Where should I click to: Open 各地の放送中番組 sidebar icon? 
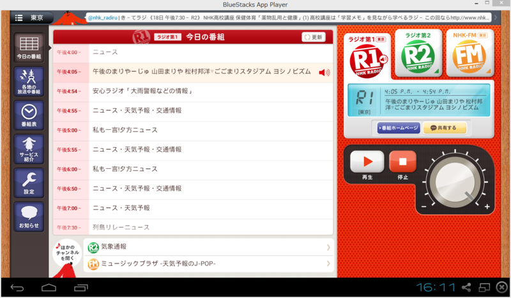tap(29, 81)
